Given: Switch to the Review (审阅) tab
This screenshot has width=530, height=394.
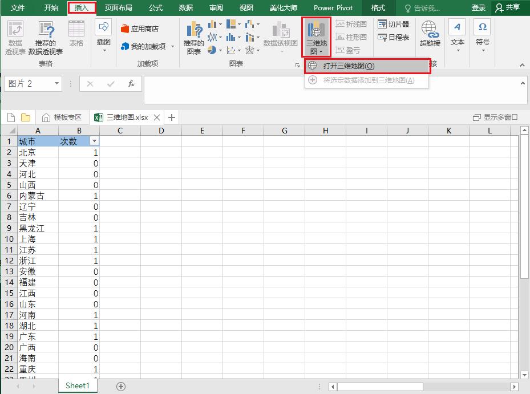Looking at the screenshot, I should point(216,8).
